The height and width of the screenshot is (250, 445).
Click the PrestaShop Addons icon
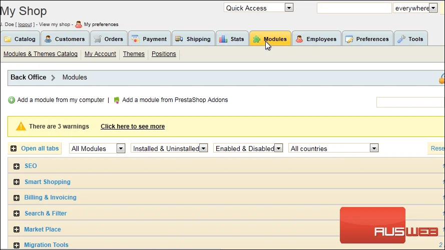116,100
